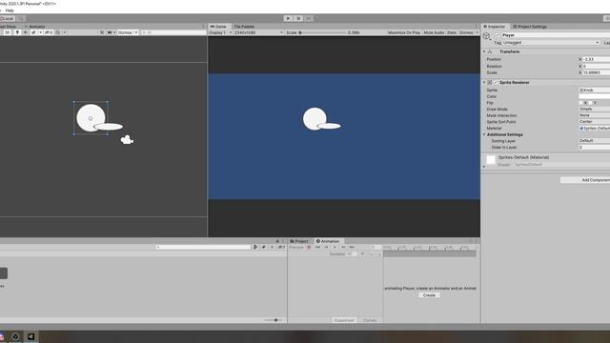This screenshot has width=610, height=343.
Task: Switch to the Project Settings tab
Action: point(530,27)
